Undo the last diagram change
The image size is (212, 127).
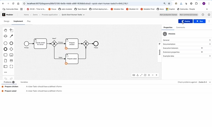click(6, 79)
